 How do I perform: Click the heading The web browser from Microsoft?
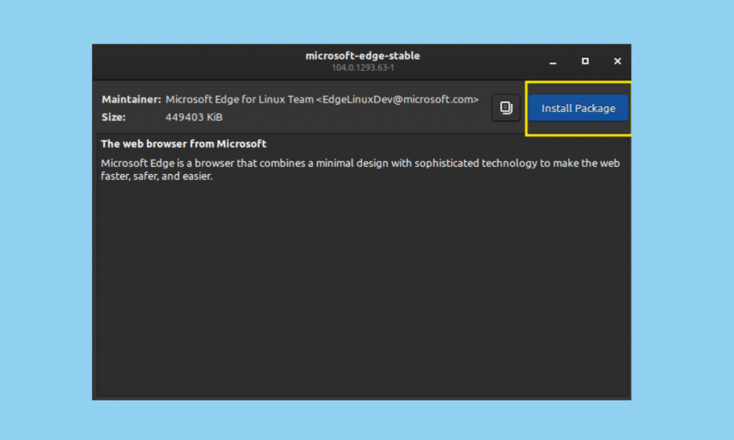[183, 144]
